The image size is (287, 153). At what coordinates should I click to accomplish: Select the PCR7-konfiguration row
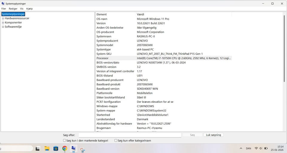[x=164, y=102]
